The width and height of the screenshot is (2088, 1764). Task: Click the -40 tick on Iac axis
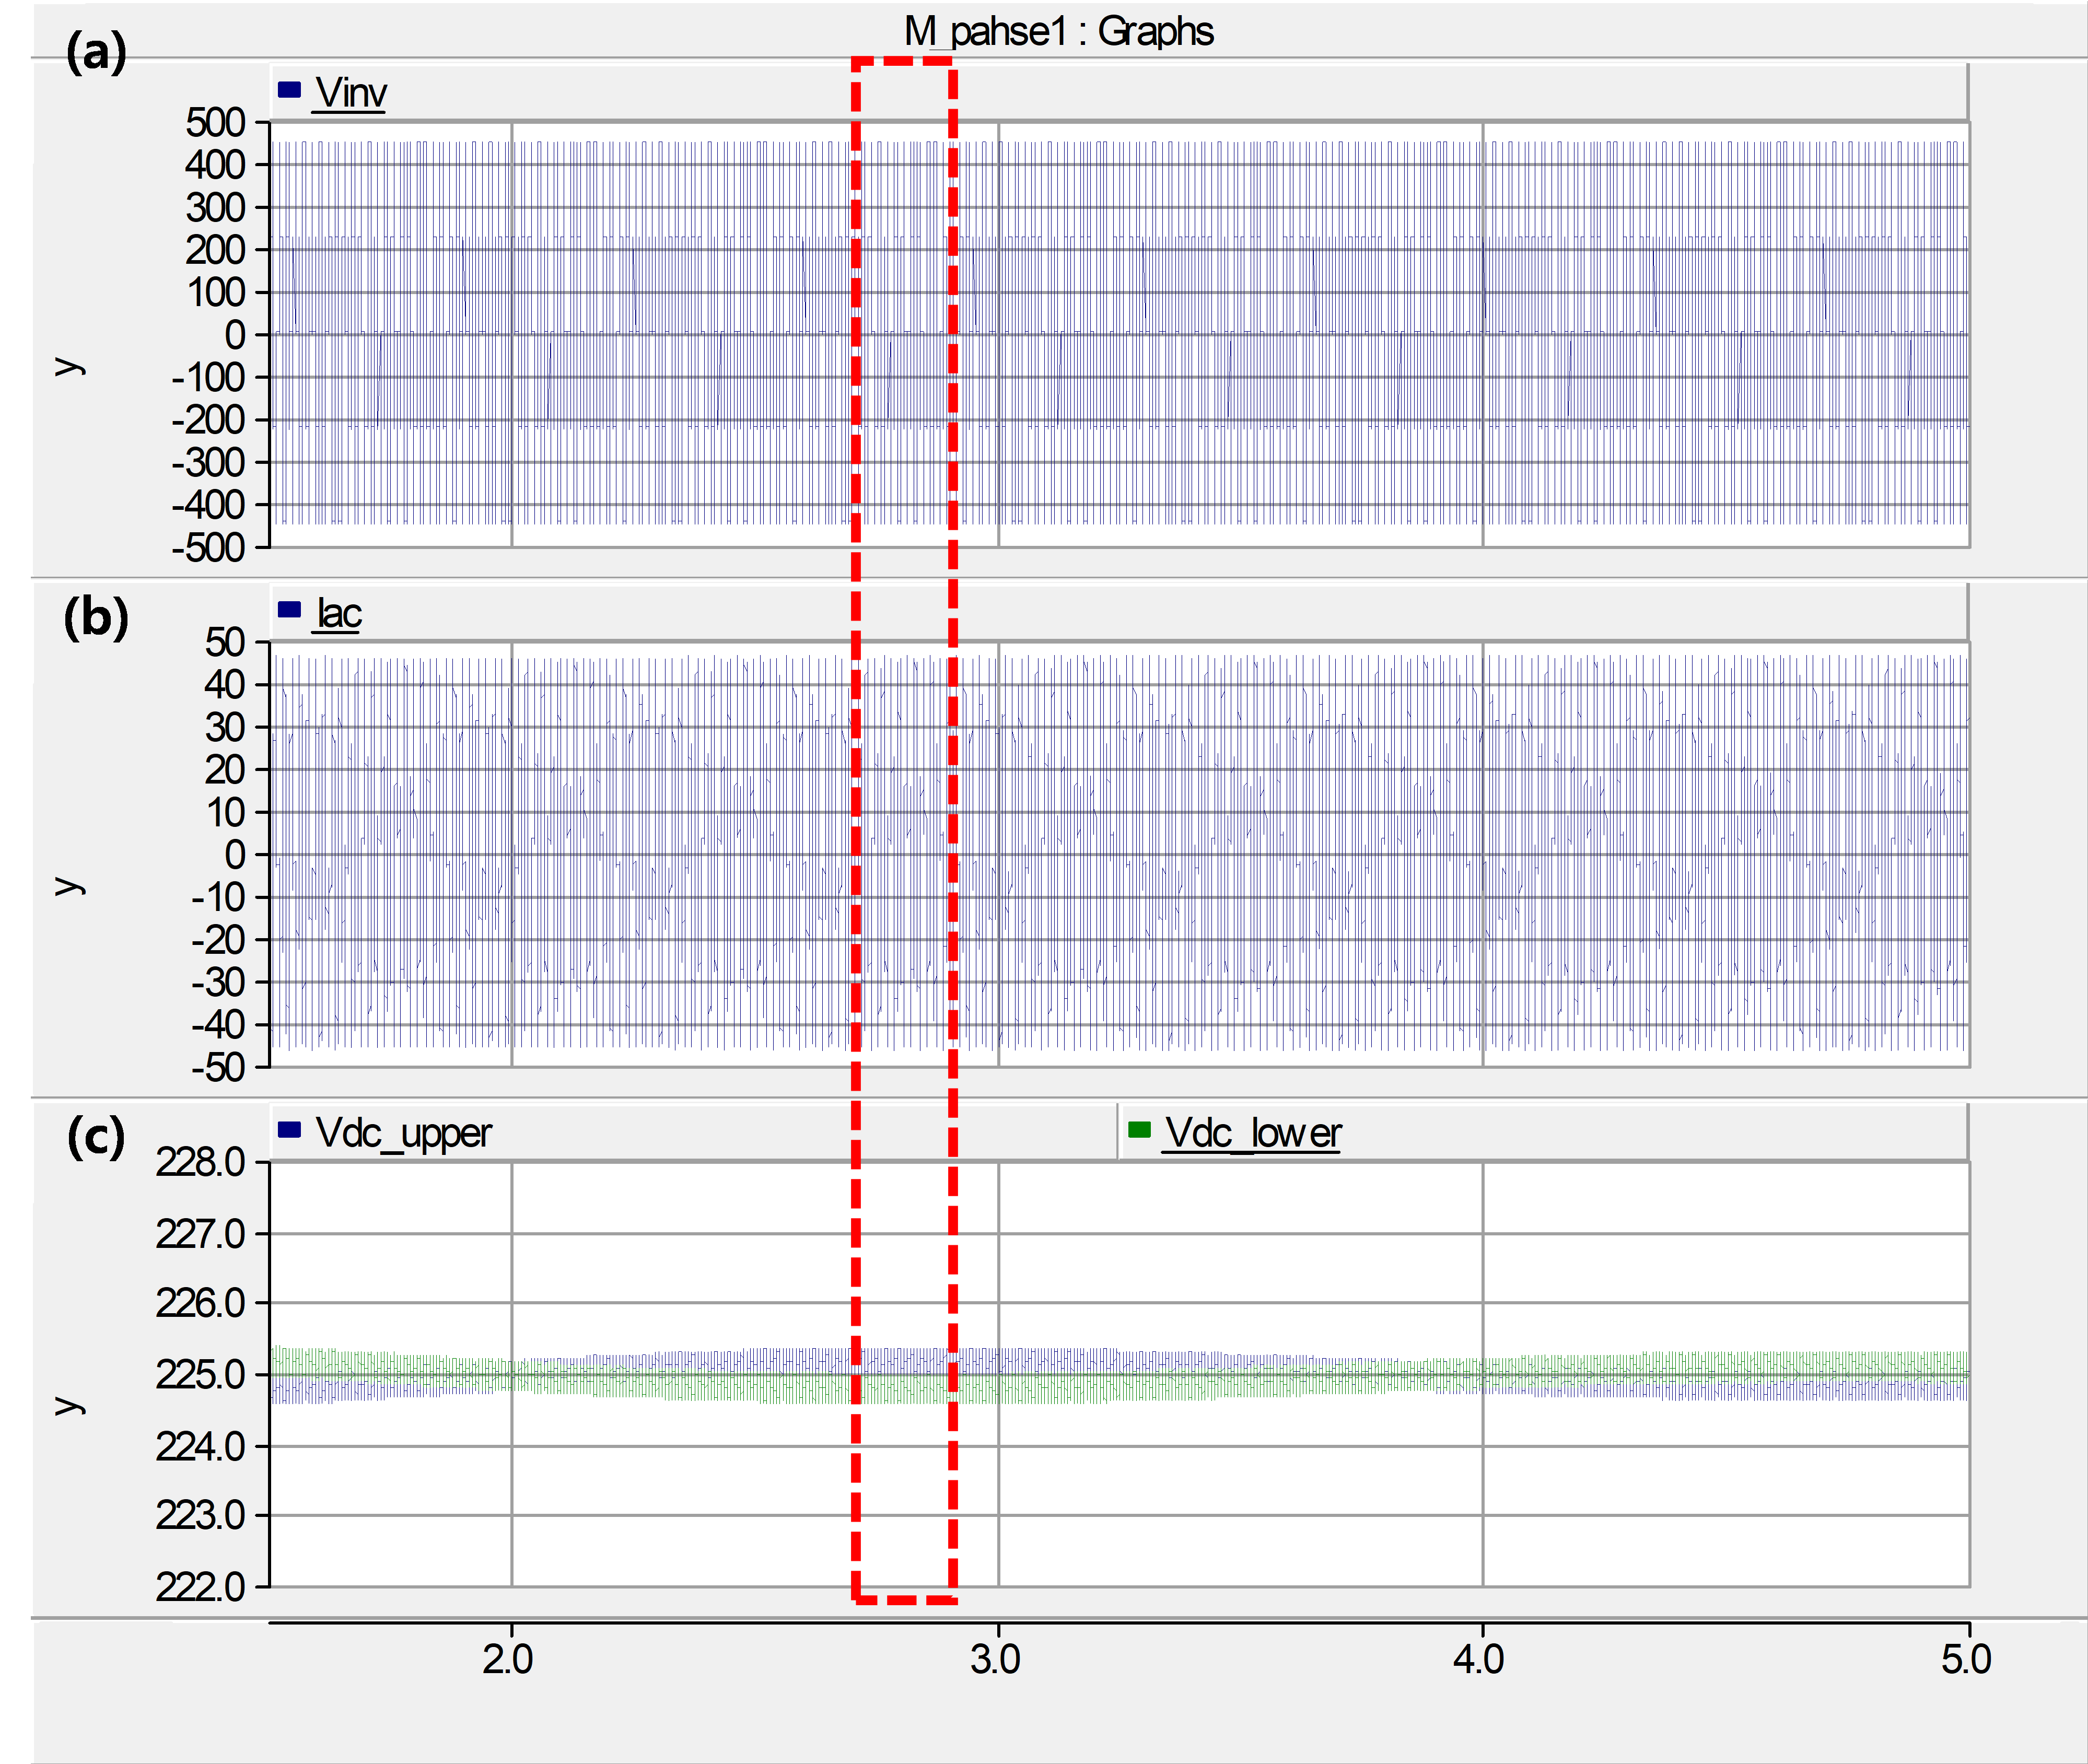tap(218, 1025)
